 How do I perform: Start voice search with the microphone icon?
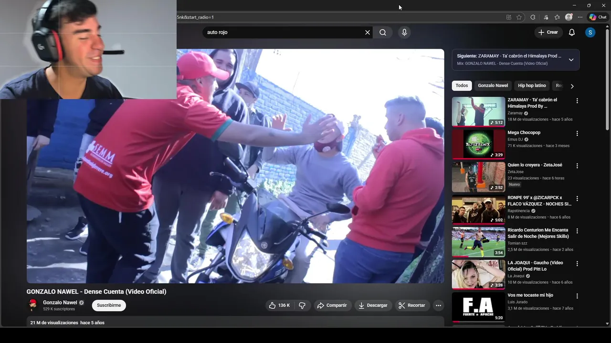point(404,32)
